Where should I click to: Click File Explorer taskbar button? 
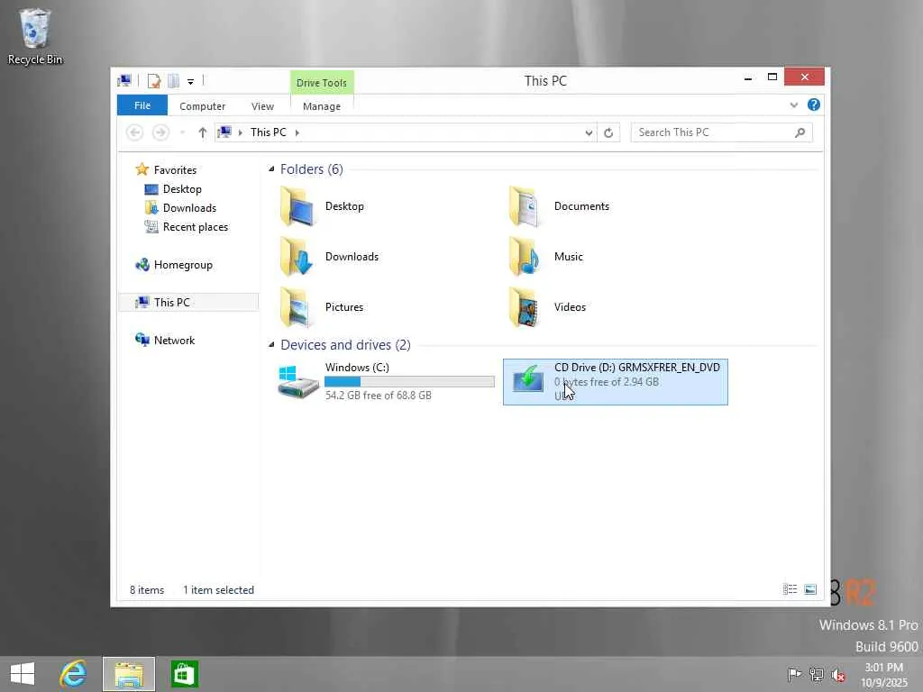(x=129, y=674)
